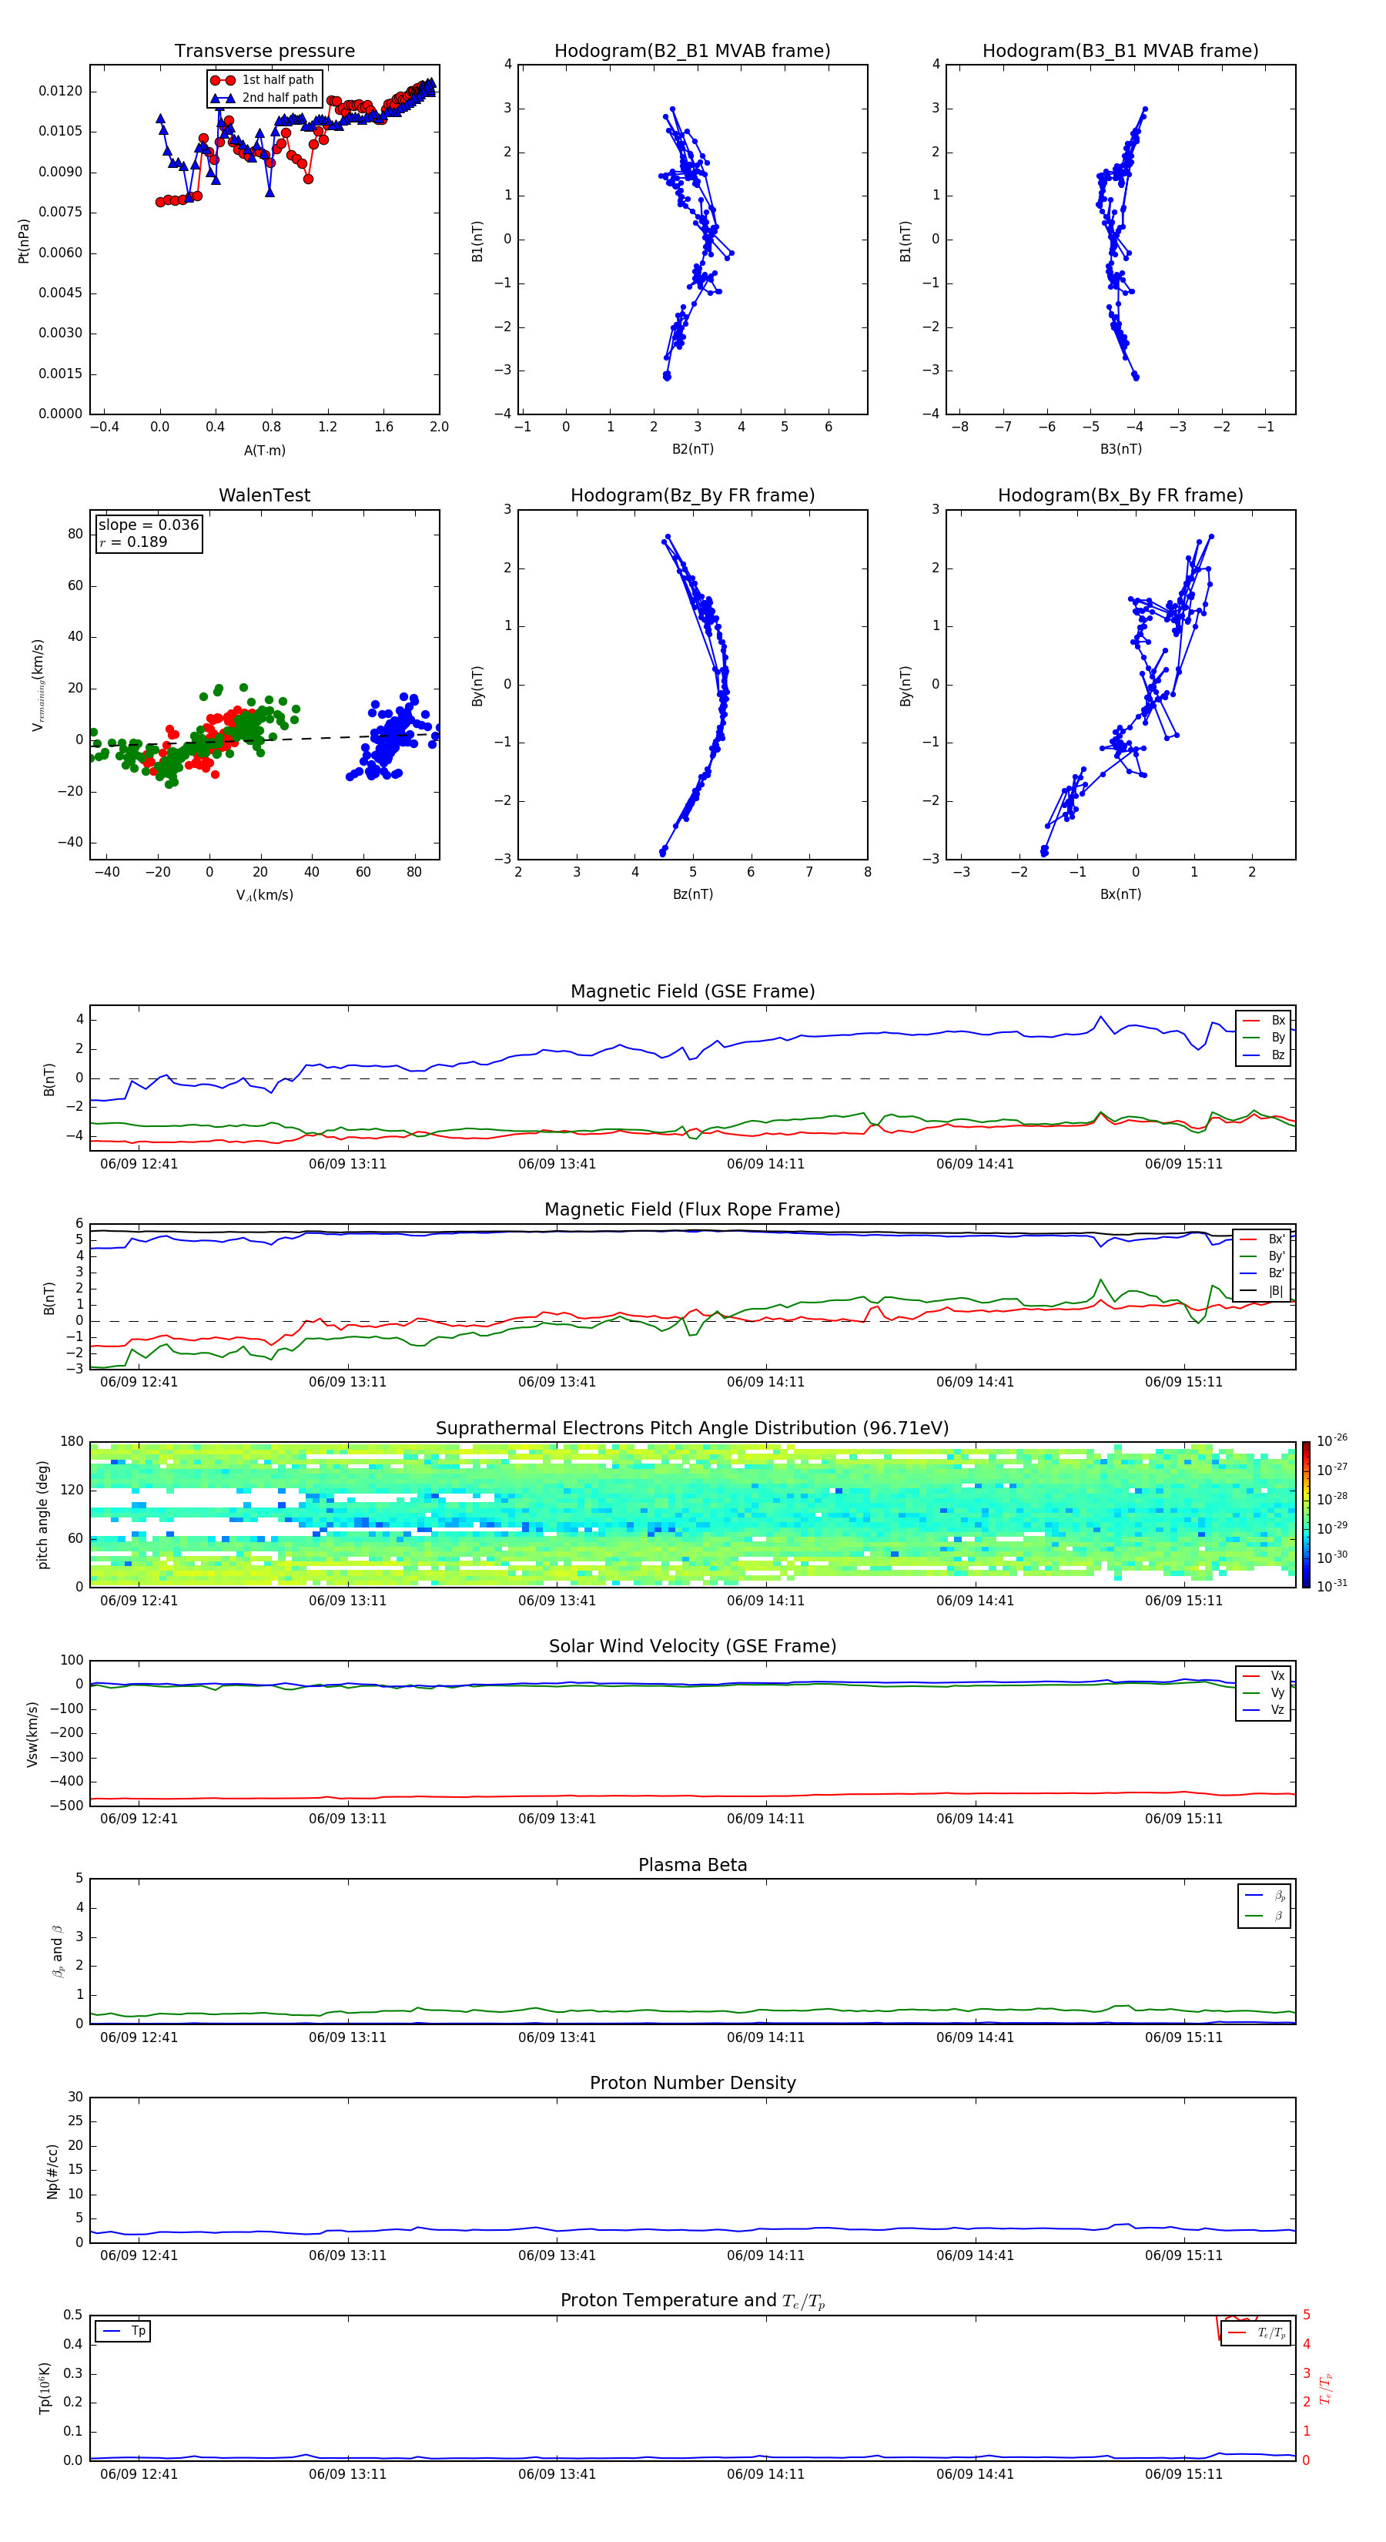Select the β entry in Plasma Beta legend
The height and width of the screenshot is (2542, 1386).
click(x=1264, y=1916)
